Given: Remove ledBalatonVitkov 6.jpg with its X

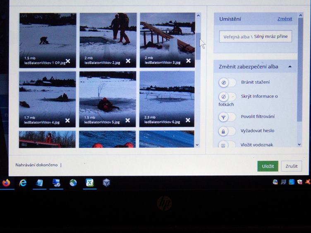Looking at the screenshot, I should pos(188,120).
